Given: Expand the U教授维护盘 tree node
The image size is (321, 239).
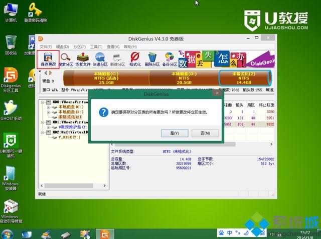Looking at the screenshot, I should [x=49, y=127].
